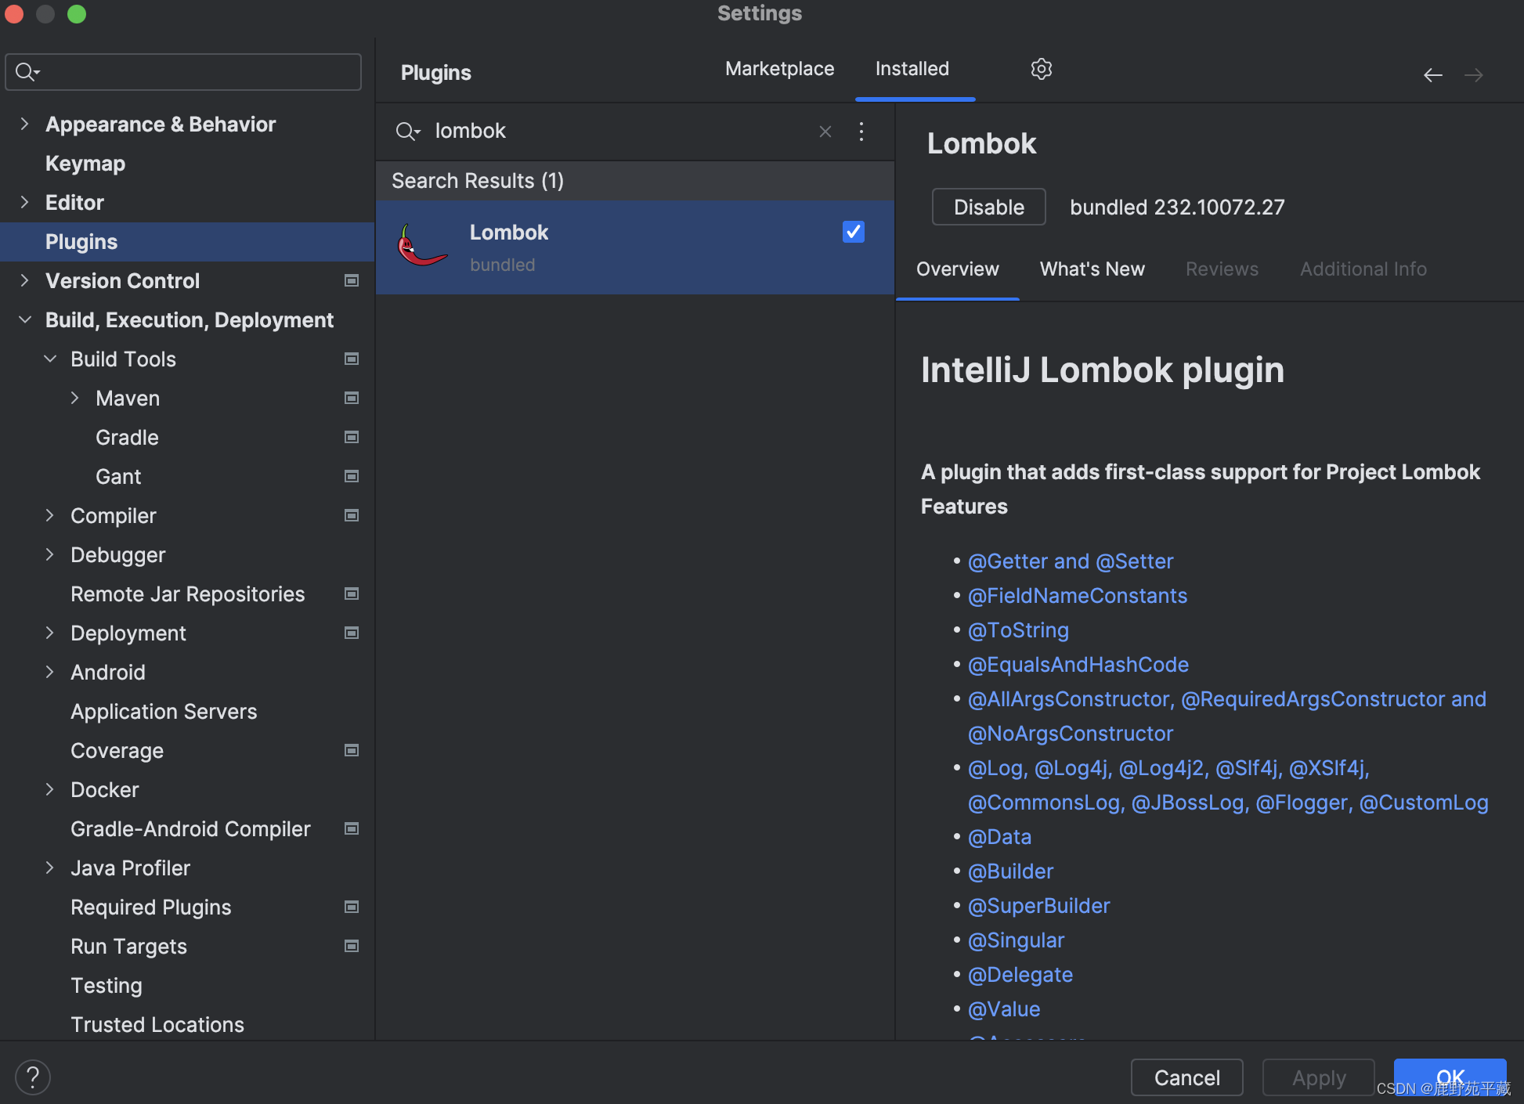Expand the Docker node
The width and height of the screenshot is (1524, 1104).
tap(50, 789)
